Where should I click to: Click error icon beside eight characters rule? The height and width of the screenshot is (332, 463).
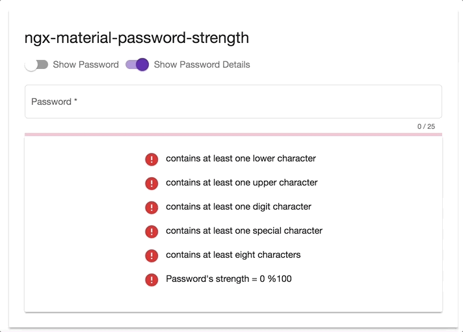point(152,256)
